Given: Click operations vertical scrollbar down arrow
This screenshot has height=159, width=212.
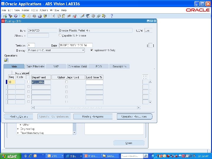Looking at the screenshot, I should [150, 102].
